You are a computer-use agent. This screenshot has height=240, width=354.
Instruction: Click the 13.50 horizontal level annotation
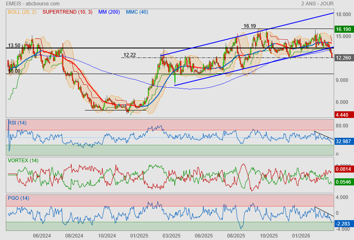point(14,46)
